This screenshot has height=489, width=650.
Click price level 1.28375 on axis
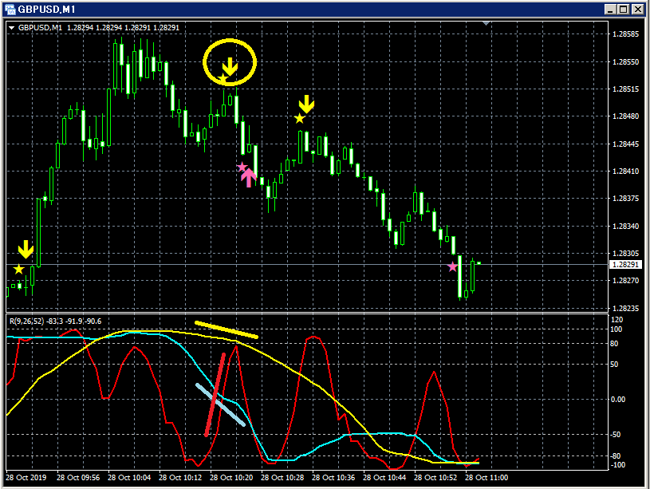click(625, 199)
